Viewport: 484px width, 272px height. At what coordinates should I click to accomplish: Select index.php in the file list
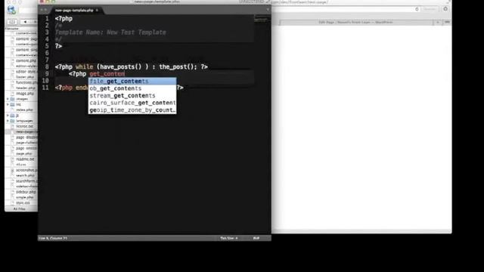(24, 110)
